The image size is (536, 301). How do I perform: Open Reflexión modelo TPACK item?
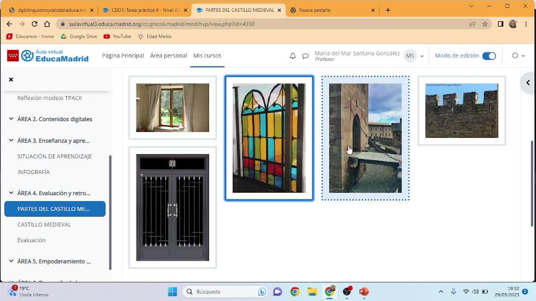point(50,98)
